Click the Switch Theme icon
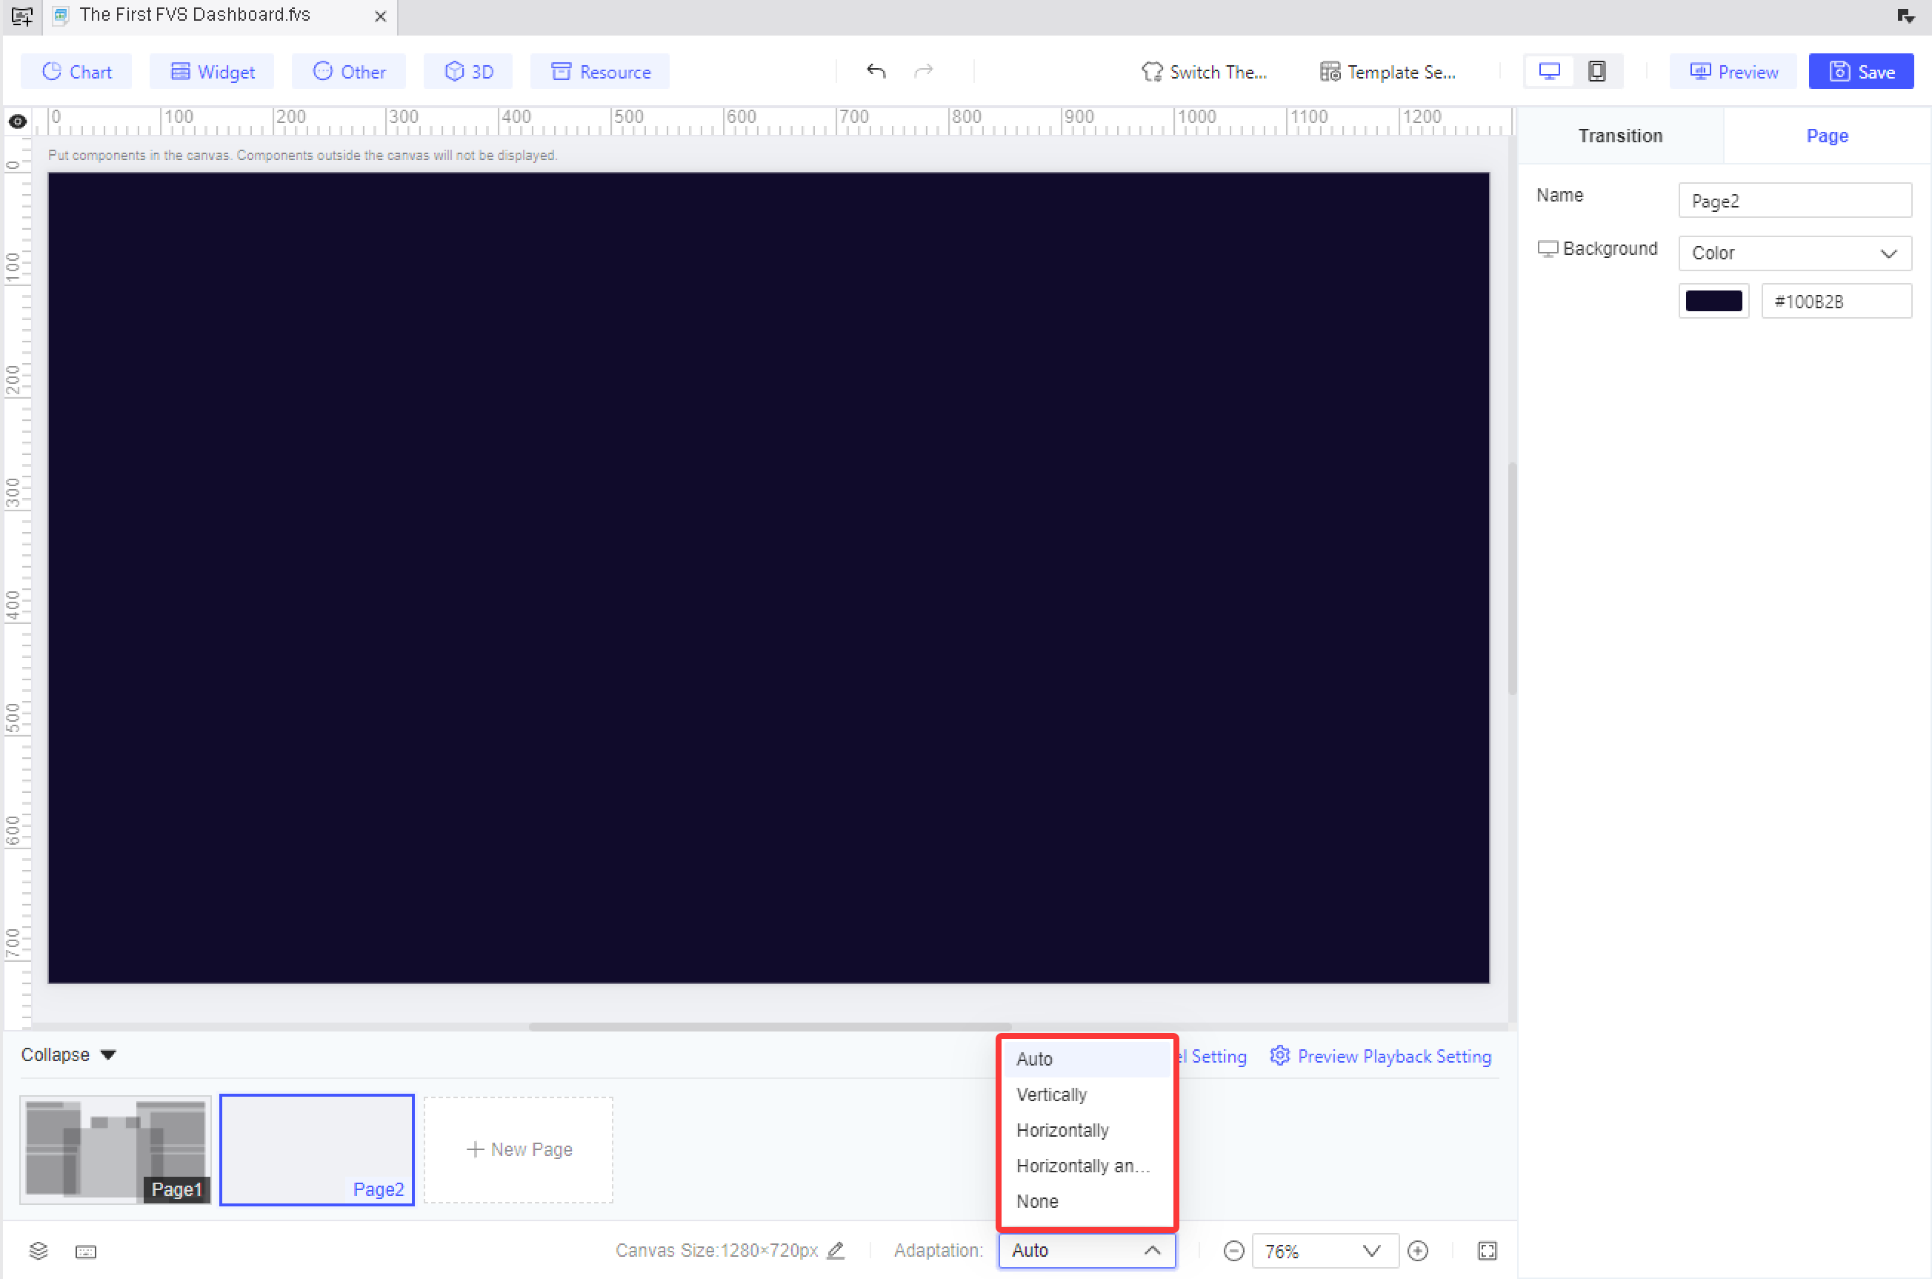The height and width of the screenshot is (1279, 1932). click(1203, 72)
